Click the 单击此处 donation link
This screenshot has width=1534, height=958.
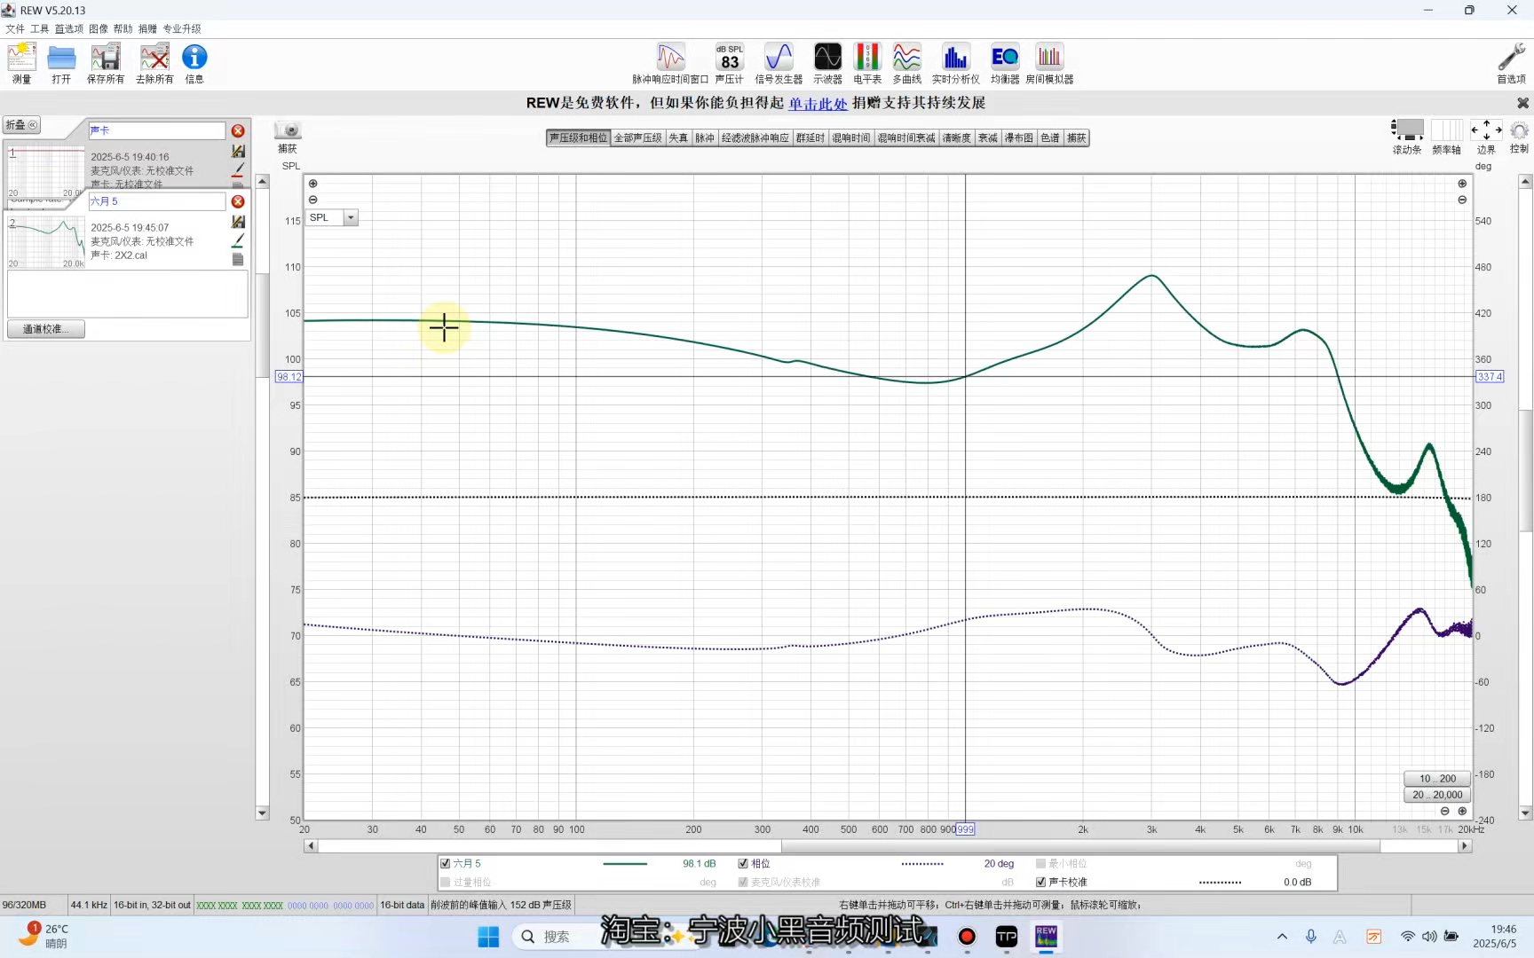818,103
